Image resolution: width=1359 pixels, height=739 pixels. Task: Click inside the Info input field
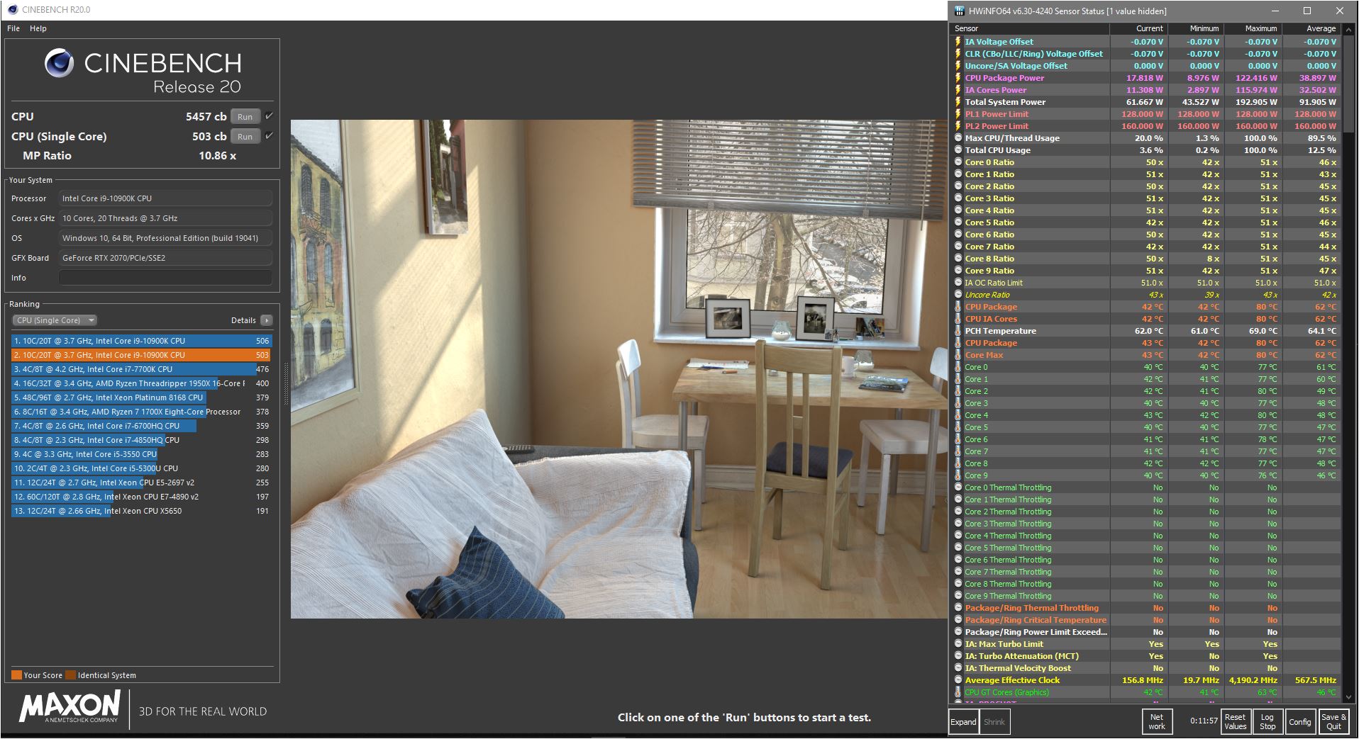pos(165,278)
